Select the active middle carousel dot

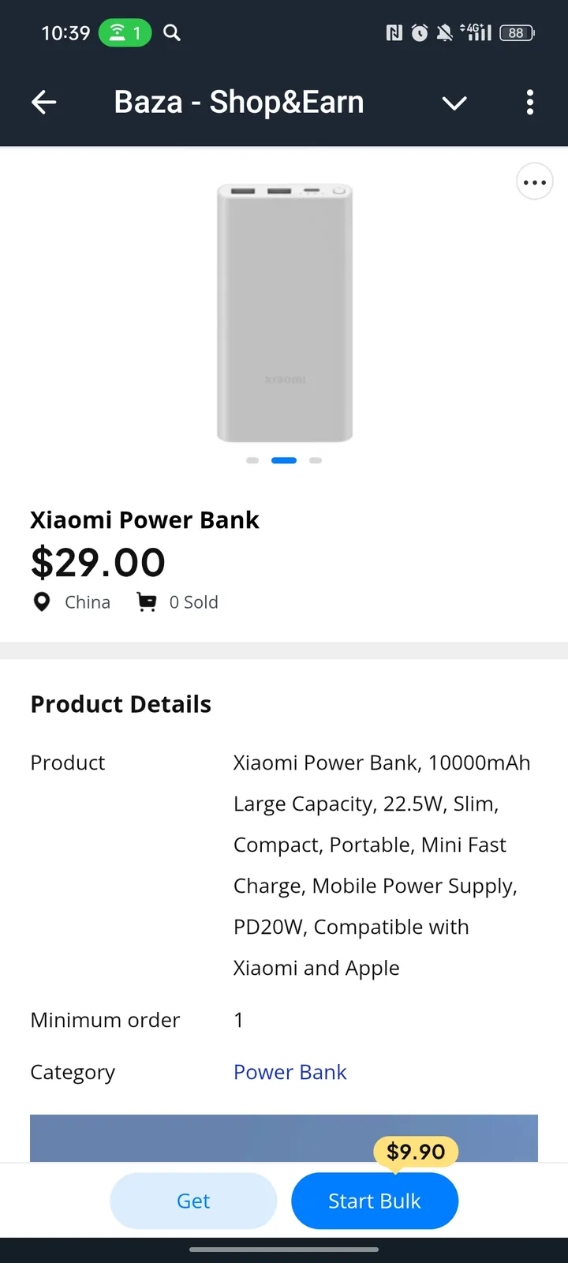pos(284,460)
